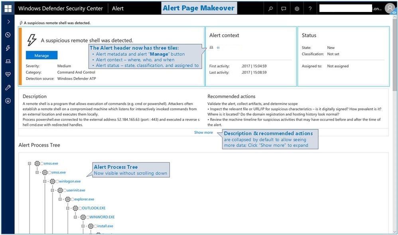
Task: Open the alerts lightning icon in sidebar
Action: pos(8,48)
